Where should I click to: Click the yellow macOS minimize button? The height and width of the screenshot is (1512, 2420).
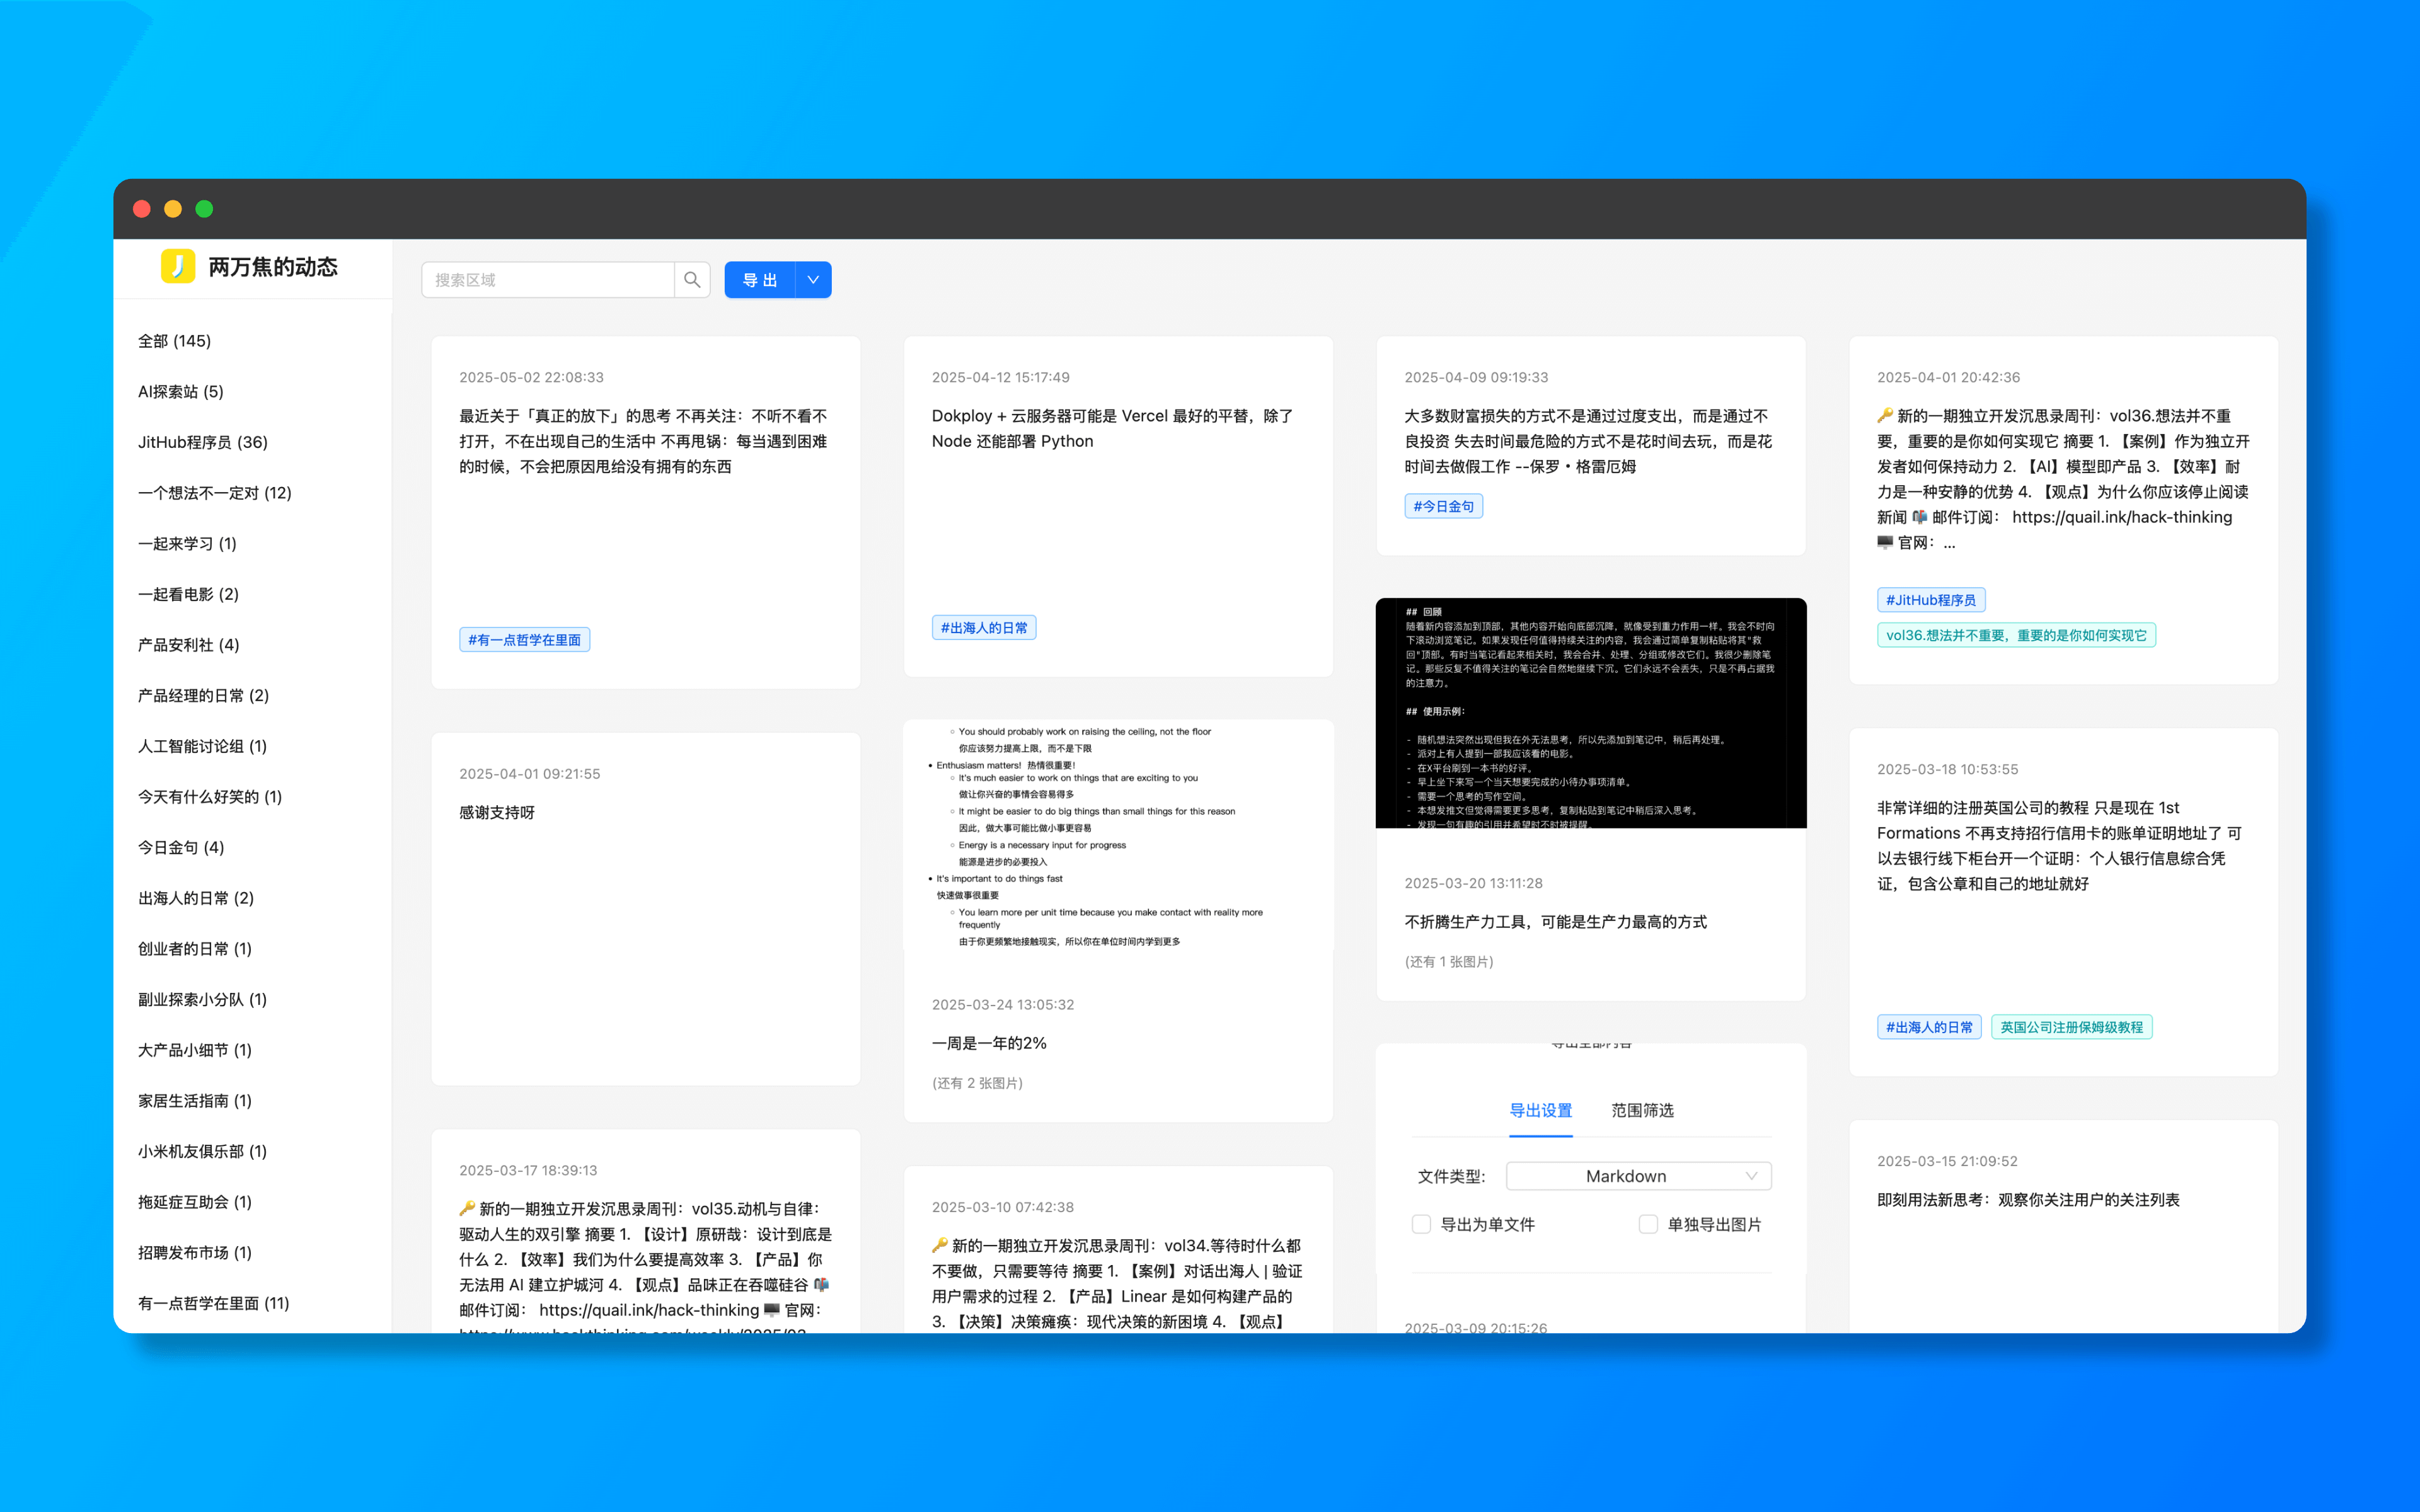(x=173, y=209)
